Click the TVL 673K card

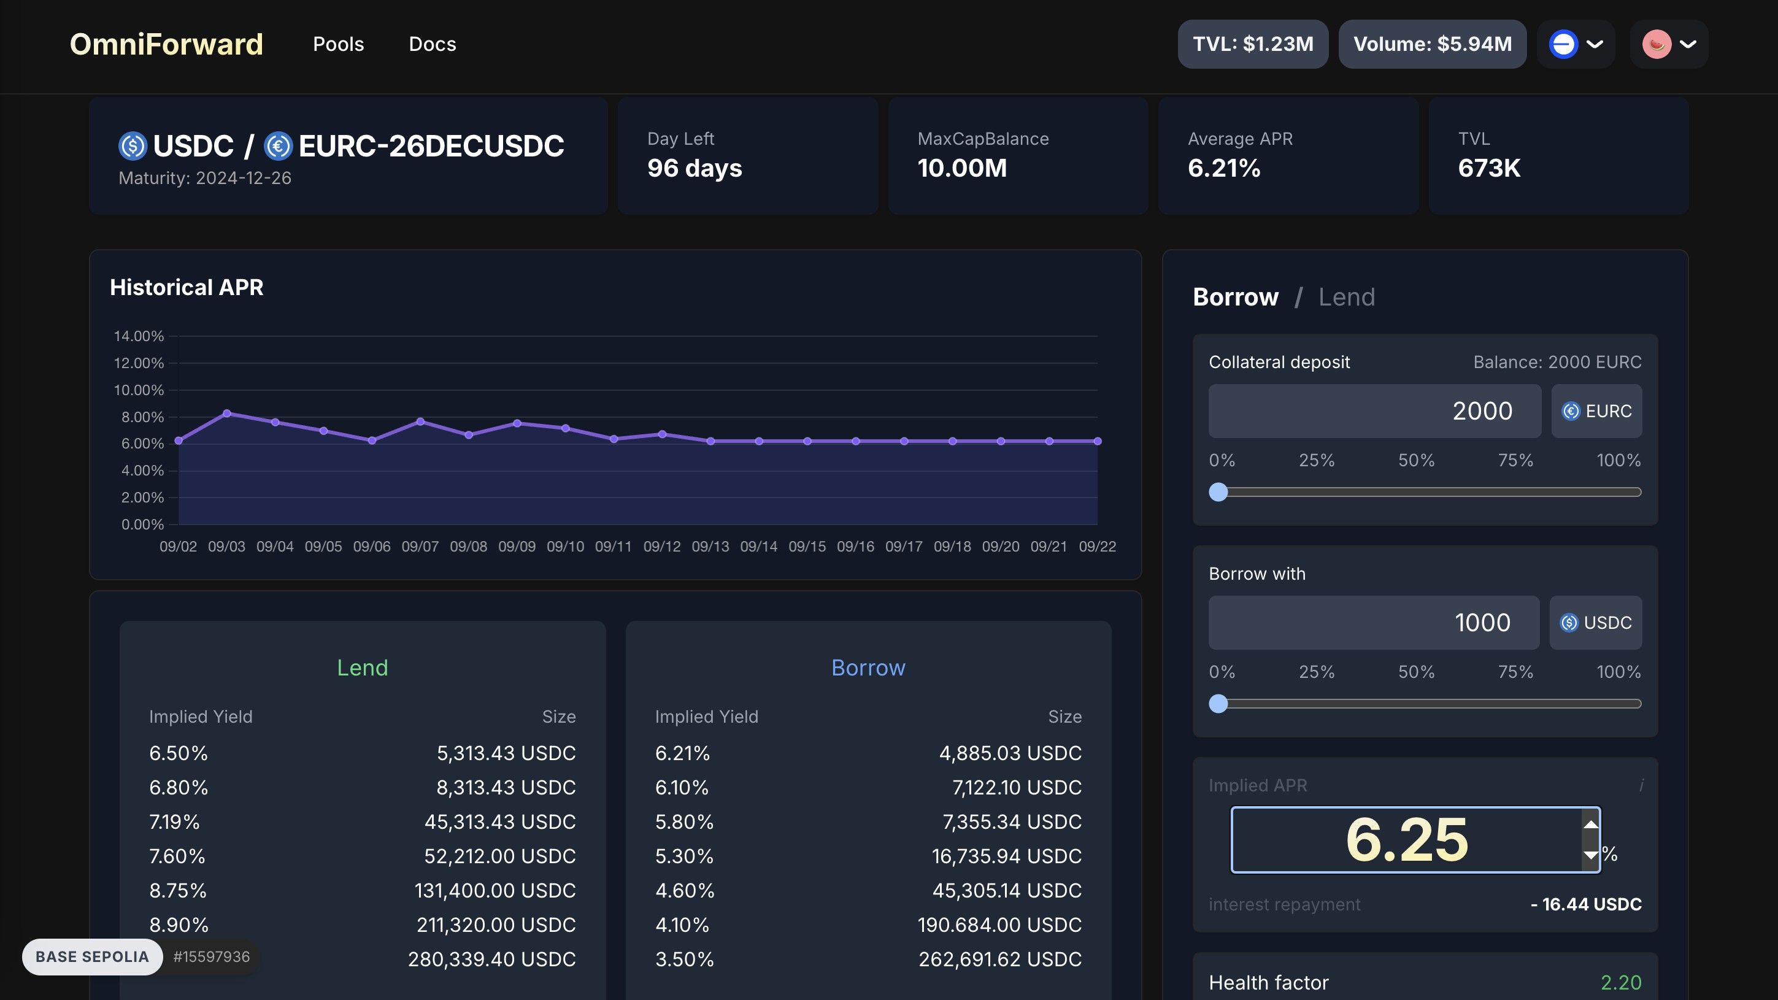[x=1558, y=155]
